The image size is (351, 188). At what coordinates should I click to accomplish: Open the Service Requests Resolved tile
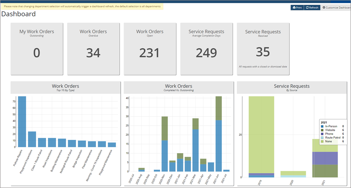pos(263,49)
